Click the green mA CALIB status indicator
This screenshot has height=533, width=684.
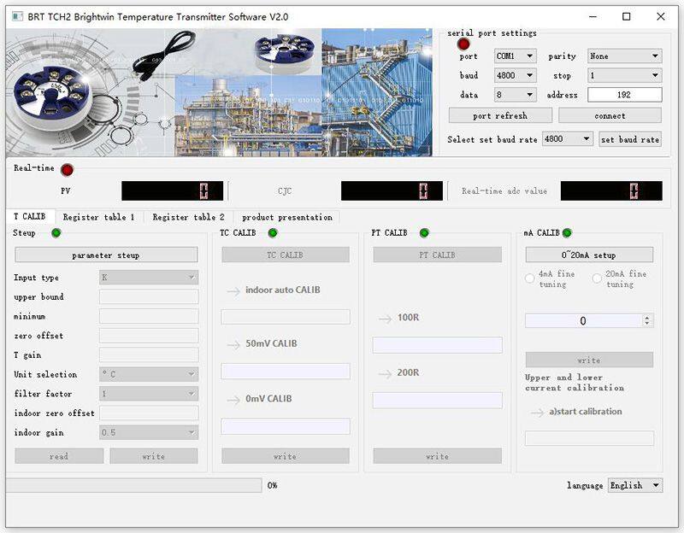569,231
